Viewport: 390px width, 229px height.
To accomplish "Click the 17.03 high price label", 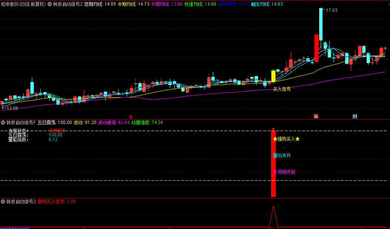I will pos(331,10).
